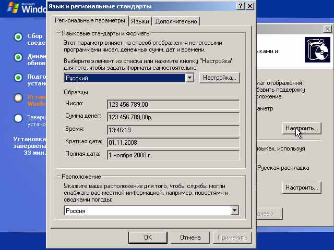Select the Русский language standards combo box
334x250 pixels.
tap(129, 78)
